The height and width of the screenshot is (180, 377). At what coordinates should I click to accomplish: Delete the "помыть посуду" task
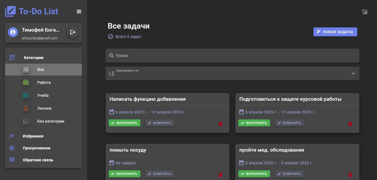coord(220,175)
